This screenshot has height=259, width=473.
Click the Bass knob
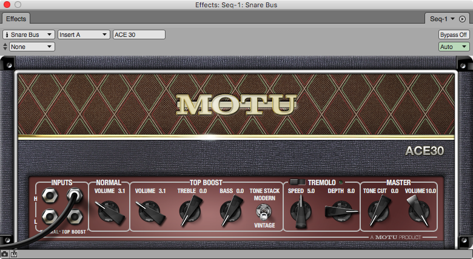[x=231, y=211]
